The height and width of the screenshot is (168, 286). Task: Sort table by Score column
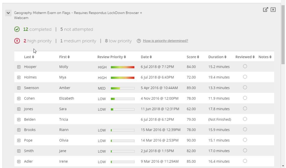pyautogui.click(x=193, y=57)
